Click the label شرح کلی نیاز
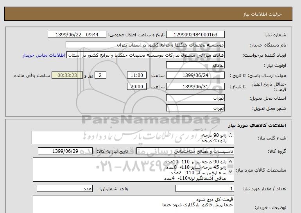Image resolution: width=301 pixels, height=213 pixels. (x=272, y=138)
